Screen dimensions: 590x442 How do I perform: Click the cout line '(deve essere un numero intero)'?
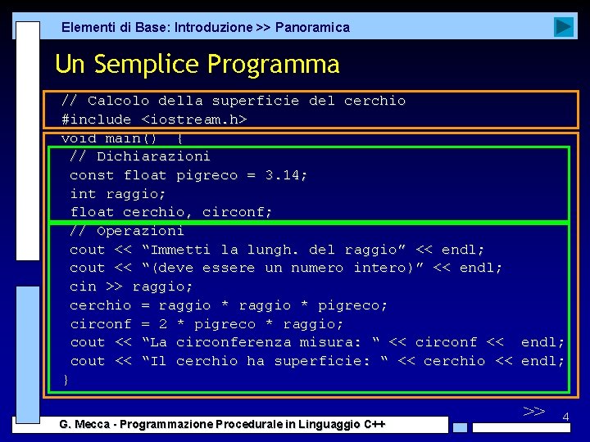tap(286, 268)
